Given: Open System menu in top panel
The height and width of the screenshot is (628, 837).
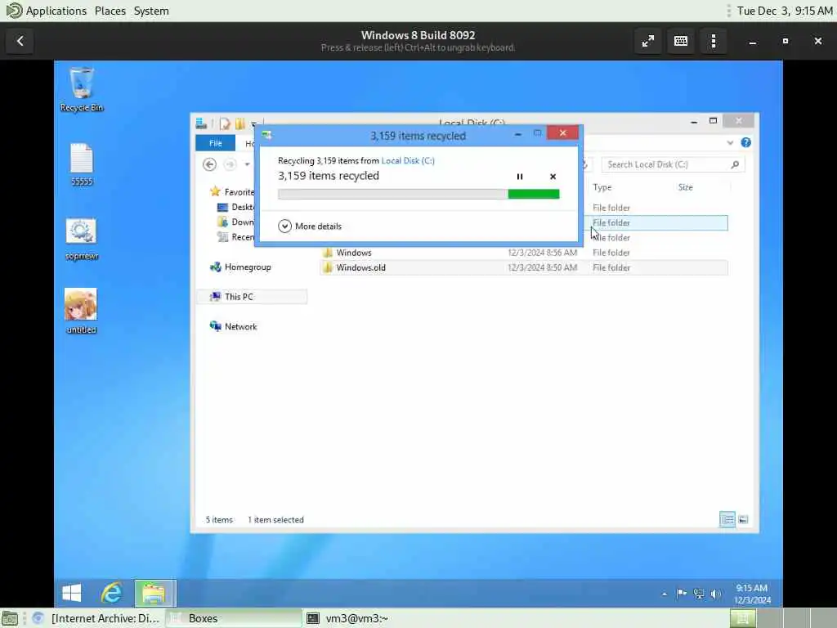Looking at the screenshot, I should (x=151, y=11).
